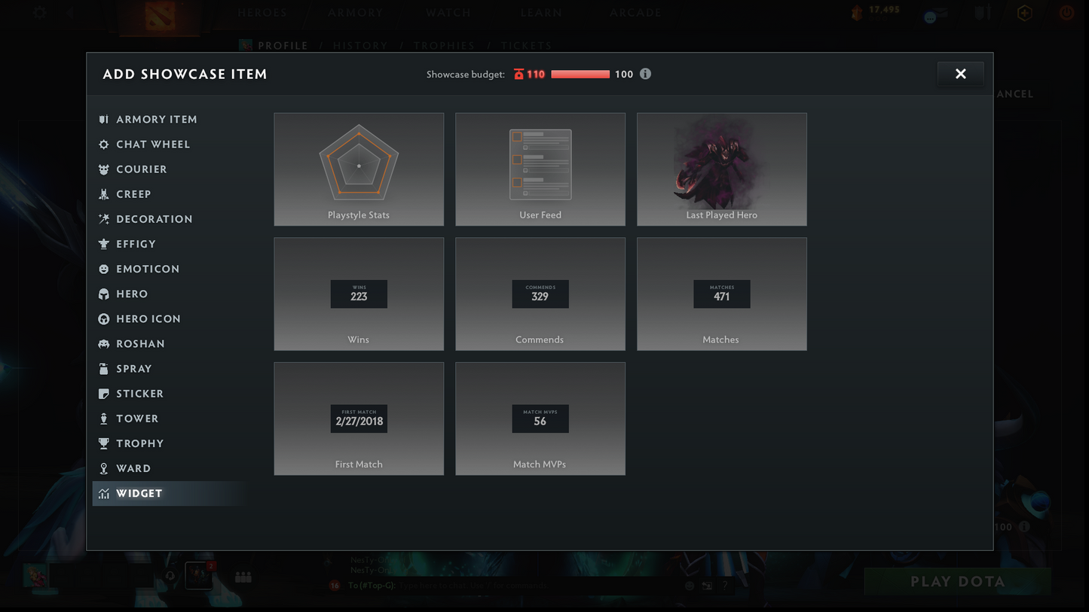Pick the First Match date widget
The width and height of the screenshot is (1089, 612).
tap(359, 419)
